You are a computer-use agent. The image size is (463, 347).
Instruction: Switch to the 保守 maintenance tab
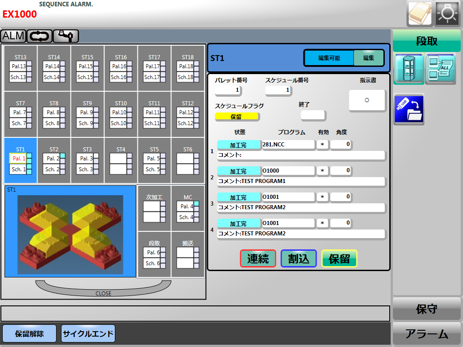426,309
